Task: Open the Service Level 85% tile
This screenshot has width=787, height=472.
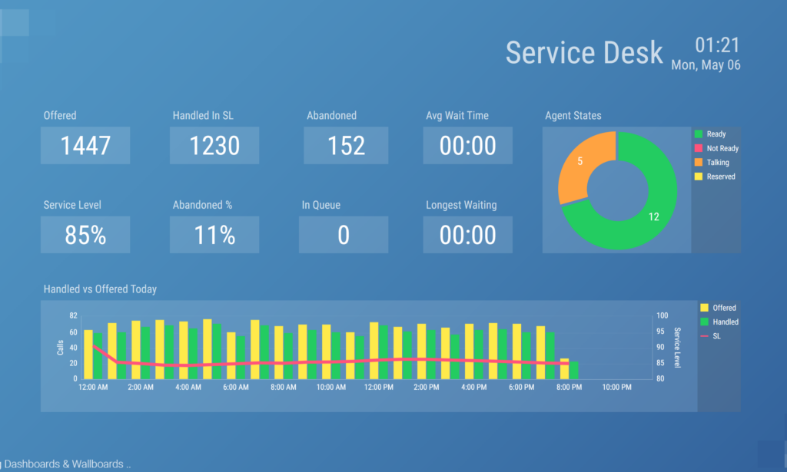Action: point(85,235)
